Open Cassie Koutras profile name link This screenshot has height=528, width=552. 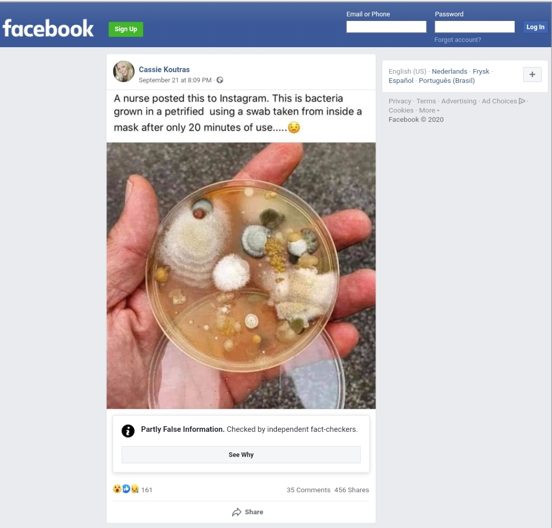click(x=164, y=70)
